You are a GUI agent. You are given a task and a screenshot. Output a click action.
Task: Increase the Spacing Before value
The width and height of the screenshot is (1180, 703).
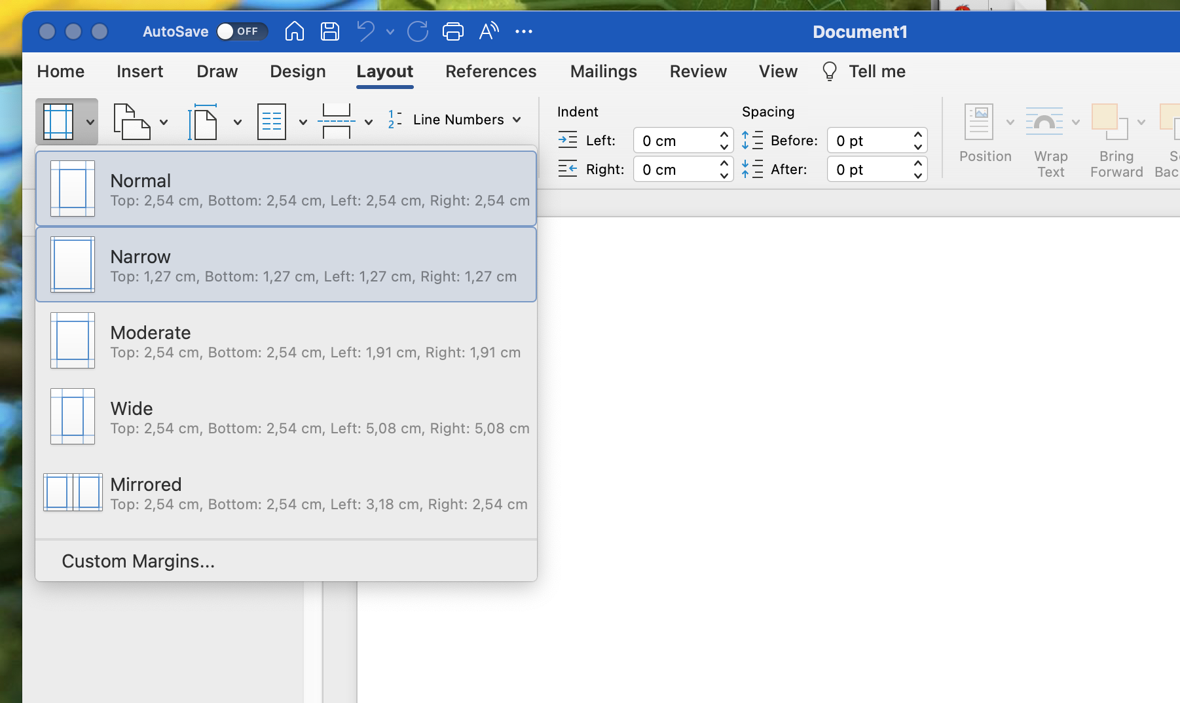click(918, 135)
